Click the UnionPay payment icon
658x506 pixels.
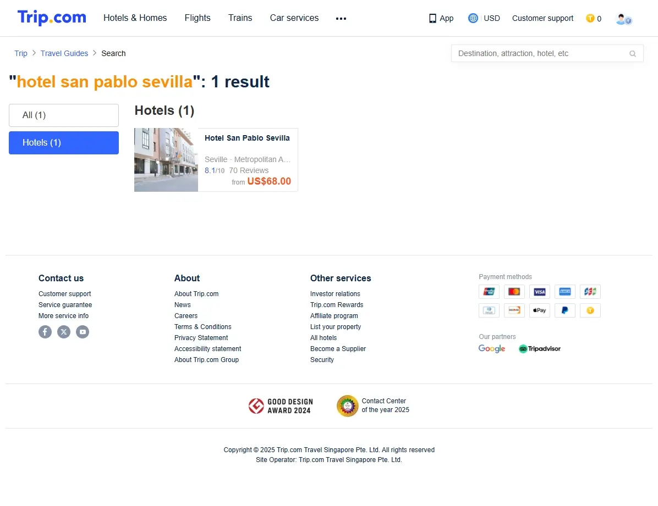(x=489, y=291)
